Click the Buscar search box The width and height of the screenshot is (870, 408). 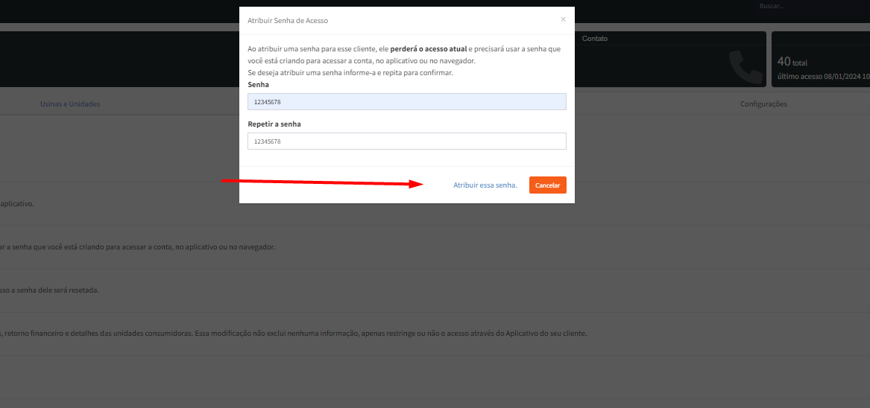(x=809, y=6)
